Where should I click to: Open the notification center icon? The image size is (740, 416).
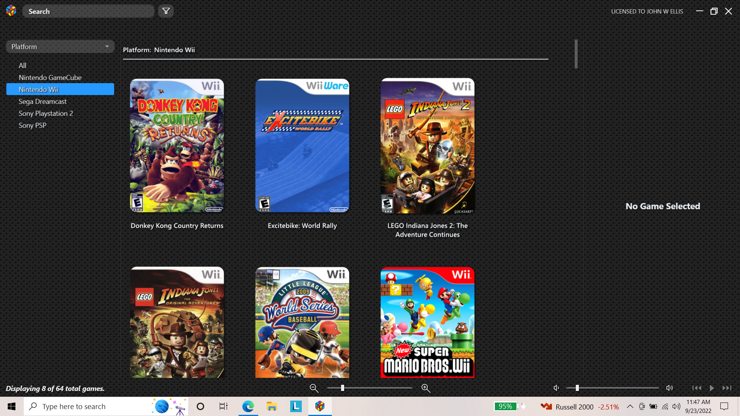coord(724,406)
